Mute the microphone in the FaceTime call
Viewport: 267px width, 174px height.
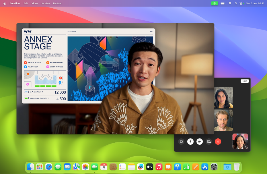pyautogui.click(x=191, y=141)
